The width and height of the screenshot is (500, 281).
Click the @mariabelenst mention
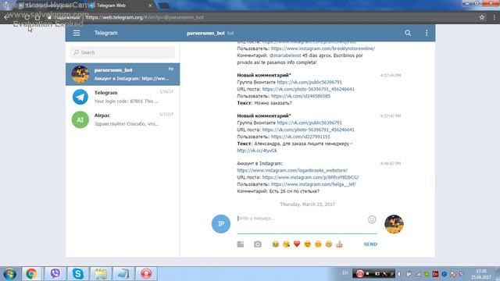pyautogui.click(x=285, y=55)
